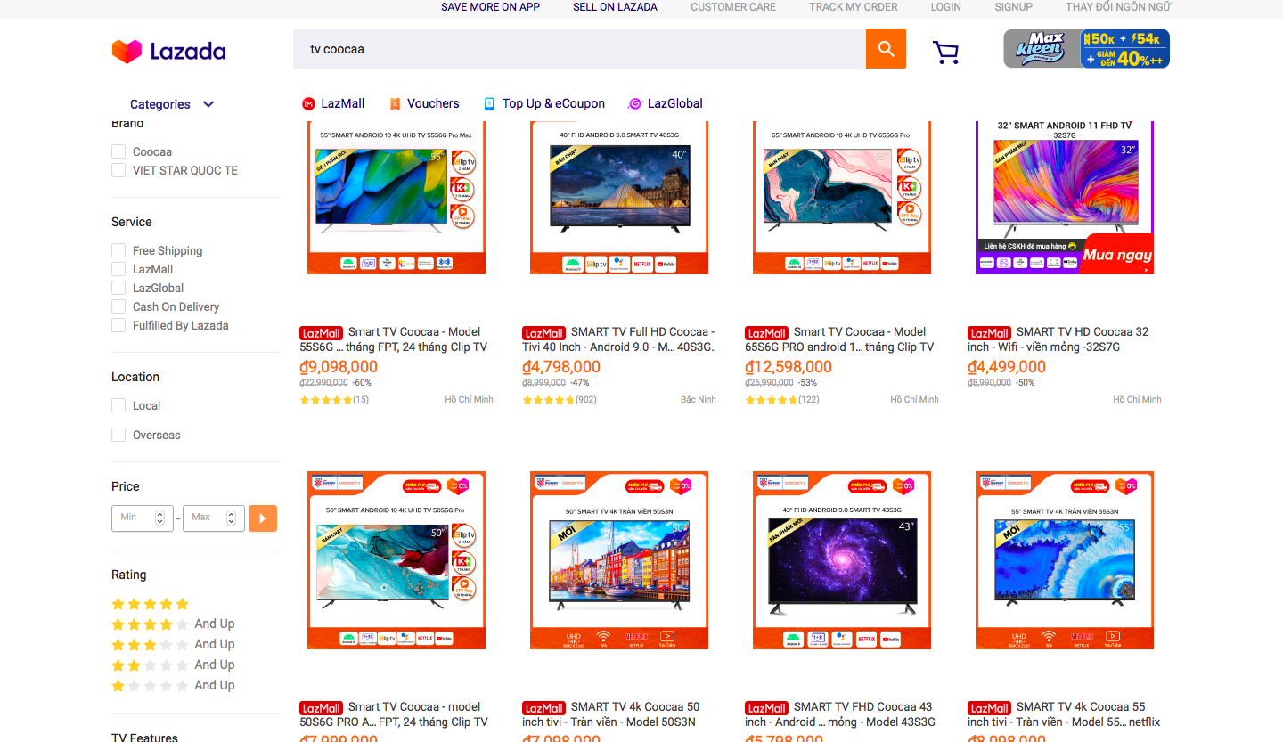Check the Local location checkbox
This screenshot has width=1283, height=742.
tap(118, 405)
